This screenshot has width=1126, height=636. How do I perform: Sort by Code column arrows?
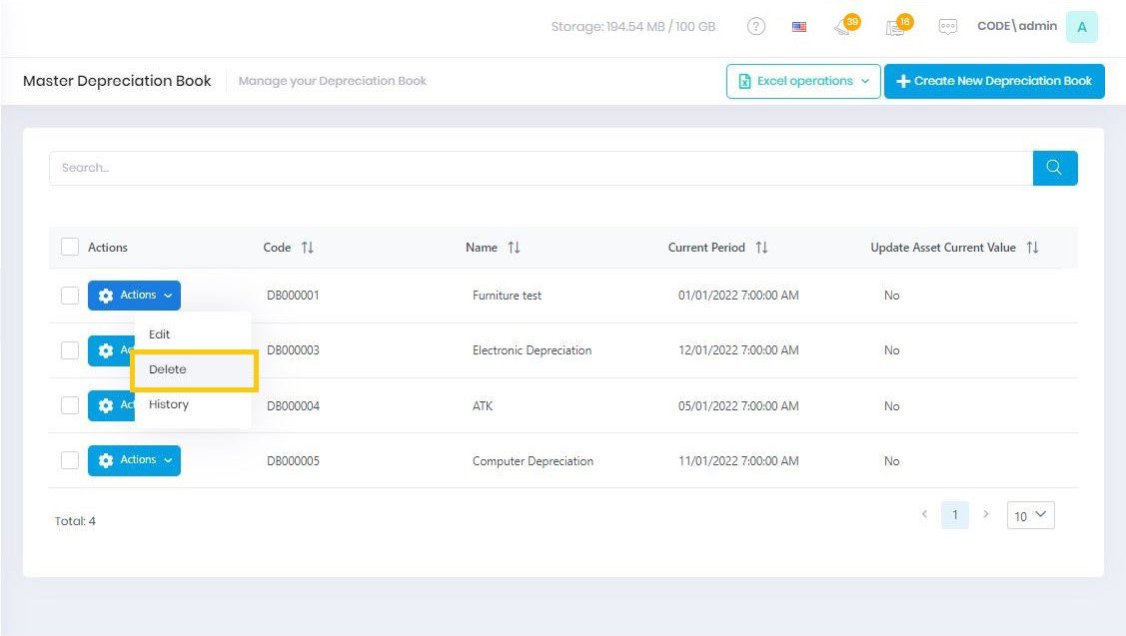(308, 248)
